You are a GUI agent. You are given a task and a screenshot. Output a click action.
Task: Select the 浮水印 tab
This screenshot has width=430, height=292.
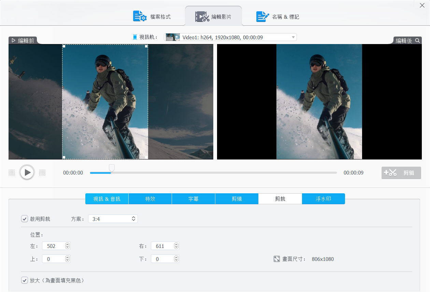(324, 199)
